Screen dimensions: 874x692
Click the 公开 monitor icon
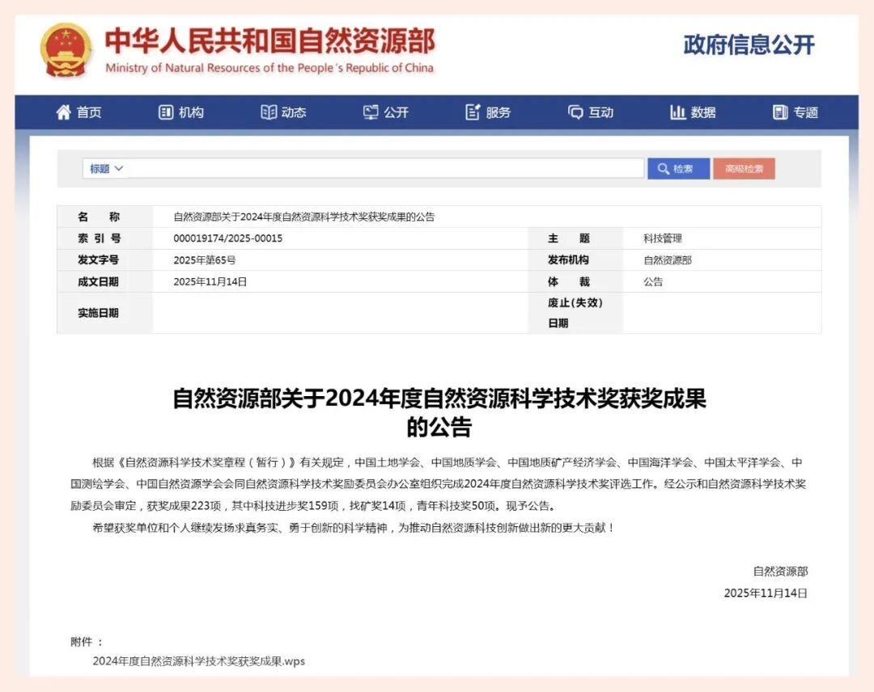coord(371,112)
